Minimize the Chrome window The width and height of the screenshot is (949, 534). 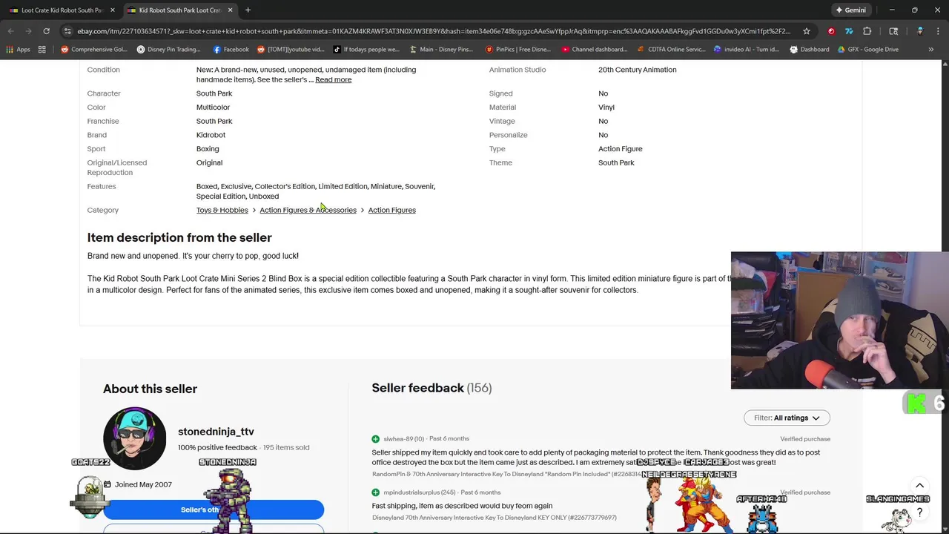(892, 10)
